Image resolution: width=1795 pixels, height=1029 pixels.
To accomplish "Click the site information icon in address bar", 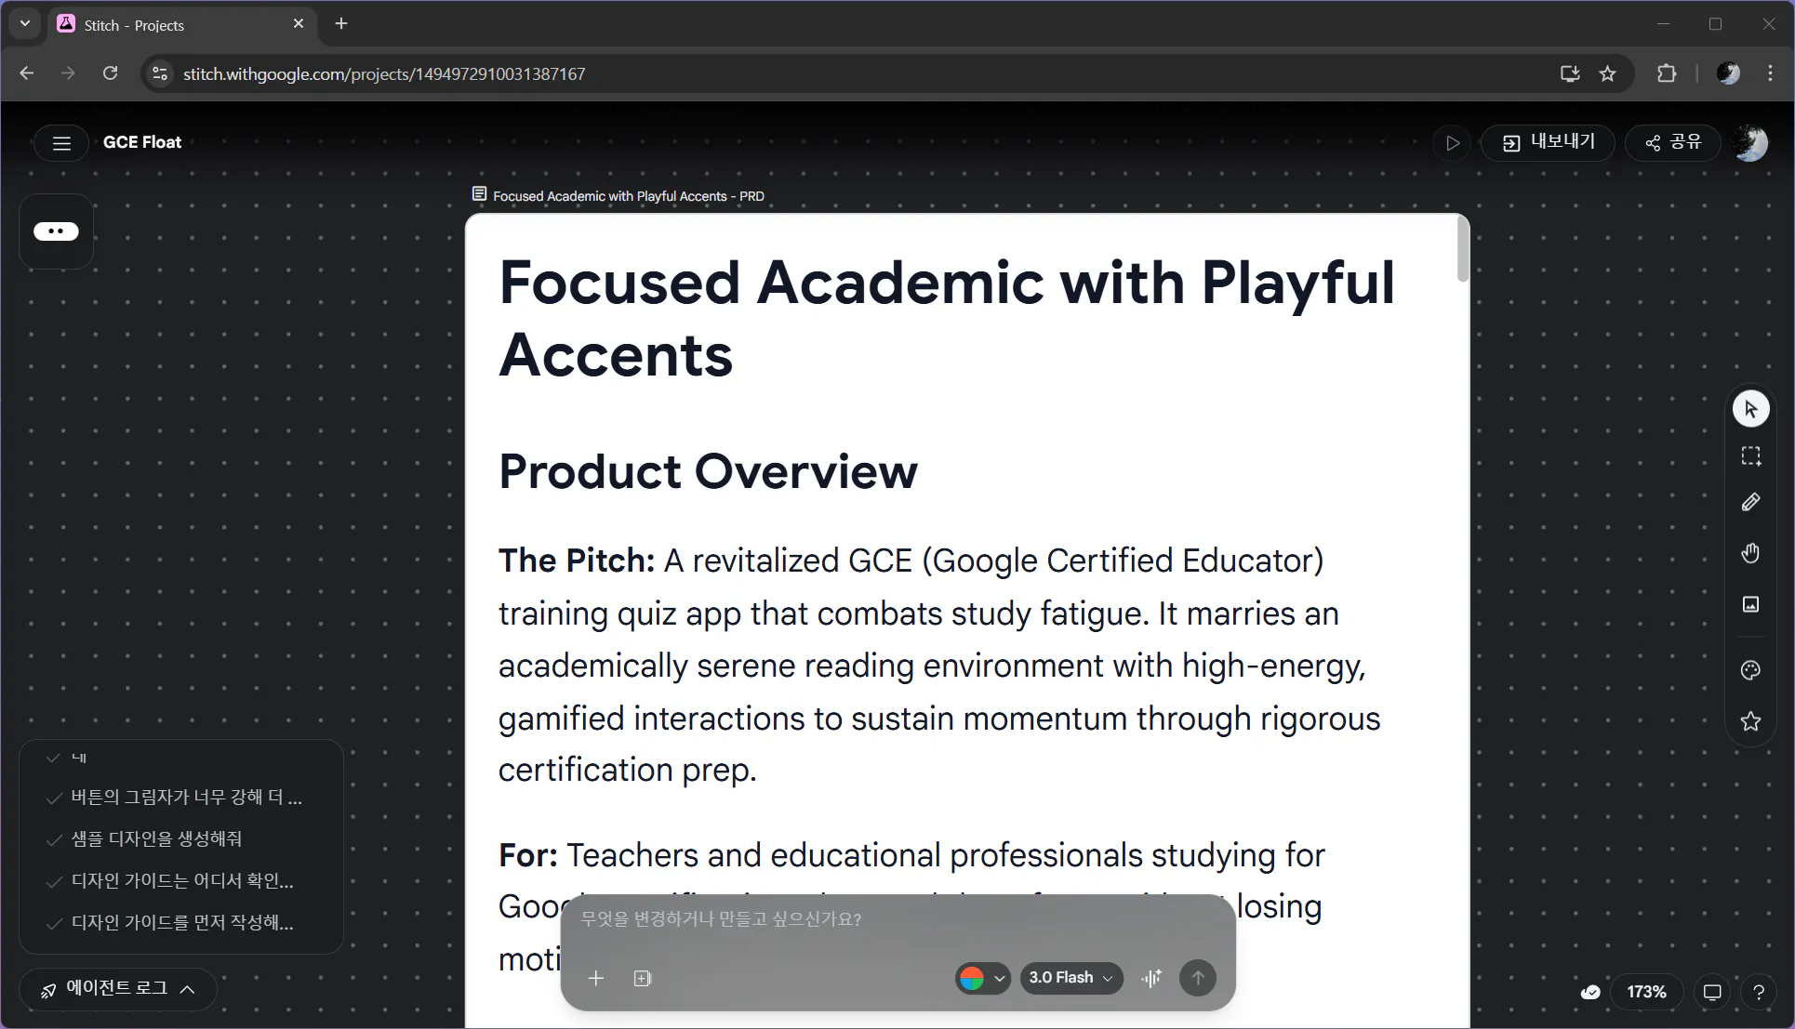I will pyautogui.click(x=160, y=73).
